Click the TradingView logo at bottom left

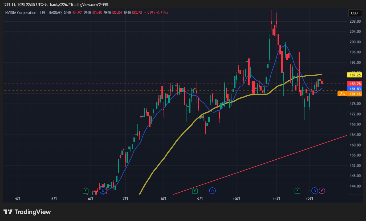[27, 212]
